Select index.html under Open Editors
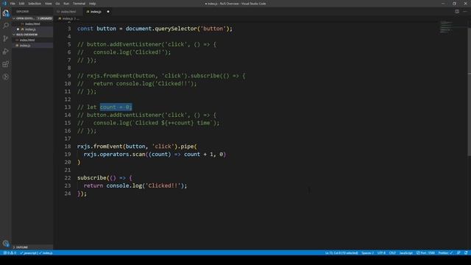 point(32,24)
